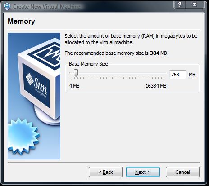The image size is (209, 186).
Task: Click the middle of the memory slider track
Action: 118,72
